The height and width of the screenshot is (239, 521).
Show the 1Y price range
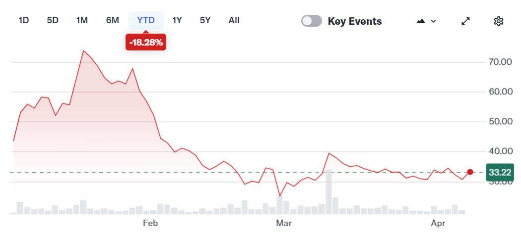coord(177,20)
